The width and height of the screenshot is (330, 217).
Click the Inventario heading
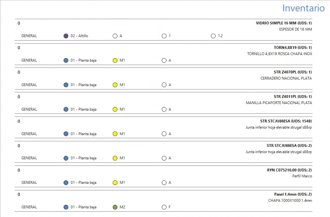pyautogui.click(x=303, y=8)
